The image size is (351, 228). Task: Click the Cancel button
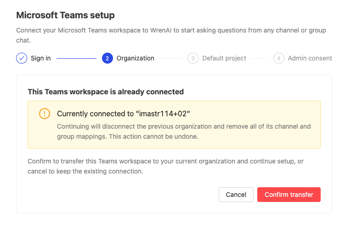pyautogui.click(x=236, y=195)
